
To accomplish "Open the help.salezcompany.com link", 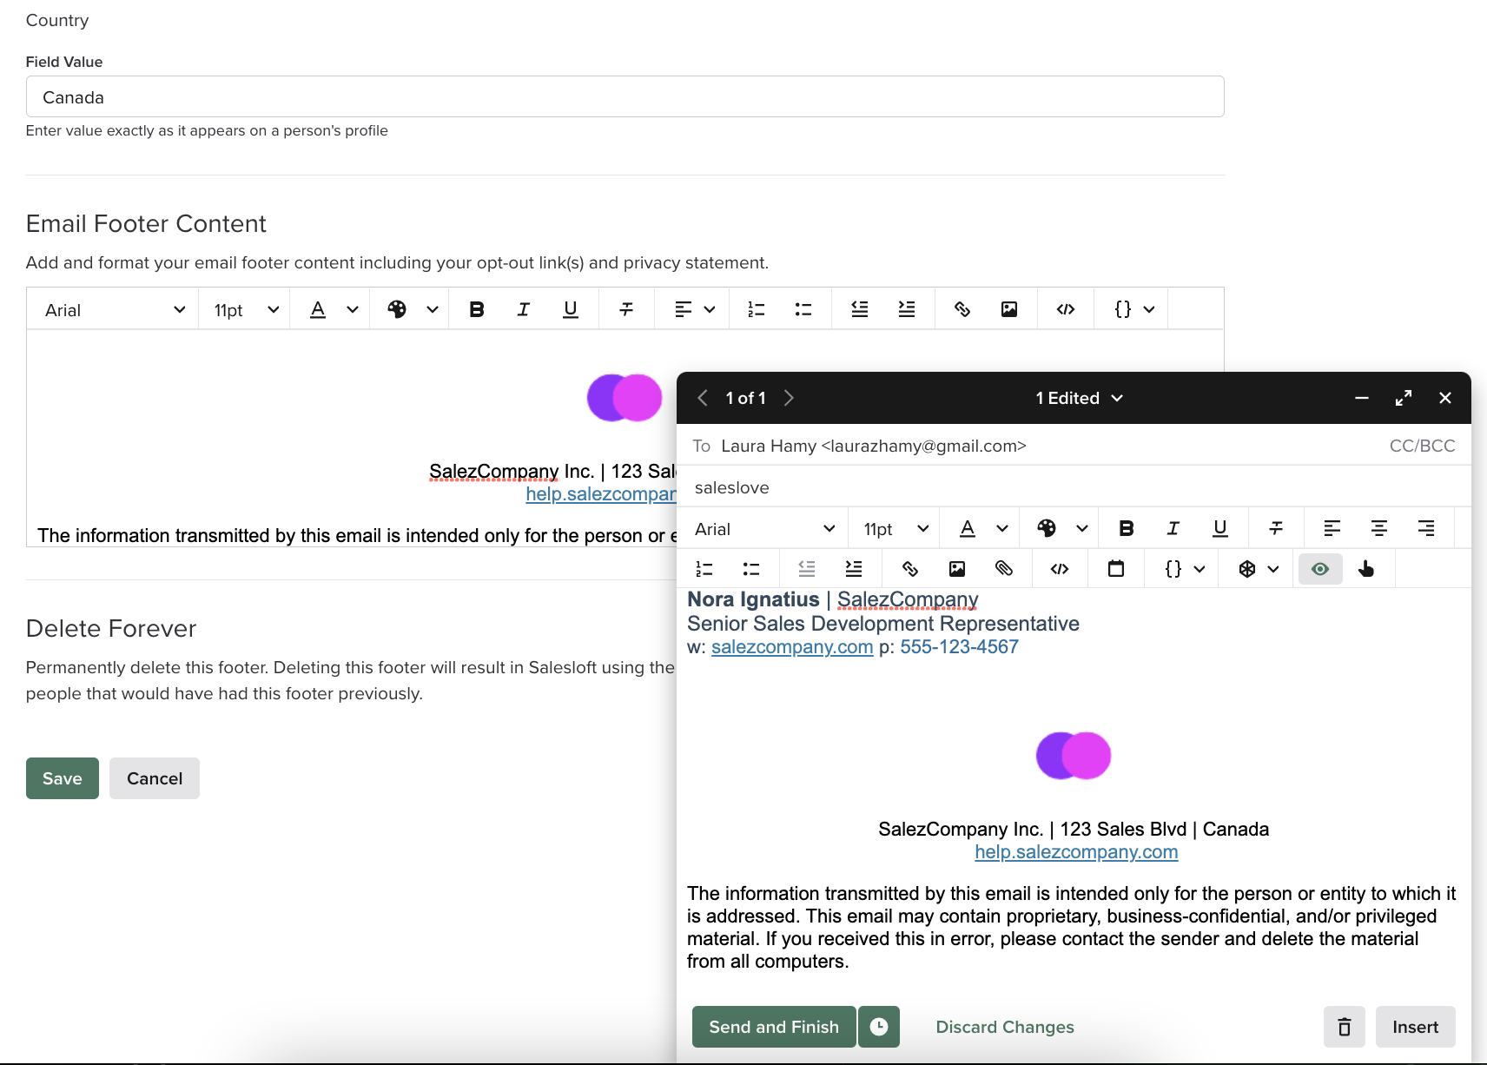I will pyautogui.click(x=1076, y=852).
